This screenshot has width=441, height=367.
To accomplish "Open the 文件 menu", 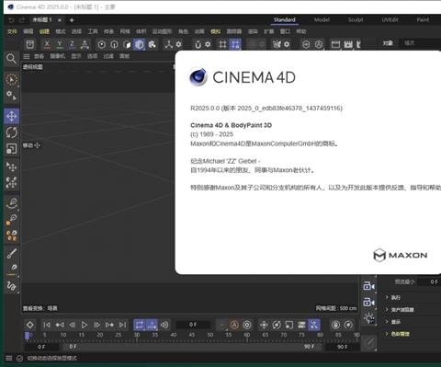I will coord(12,31).
